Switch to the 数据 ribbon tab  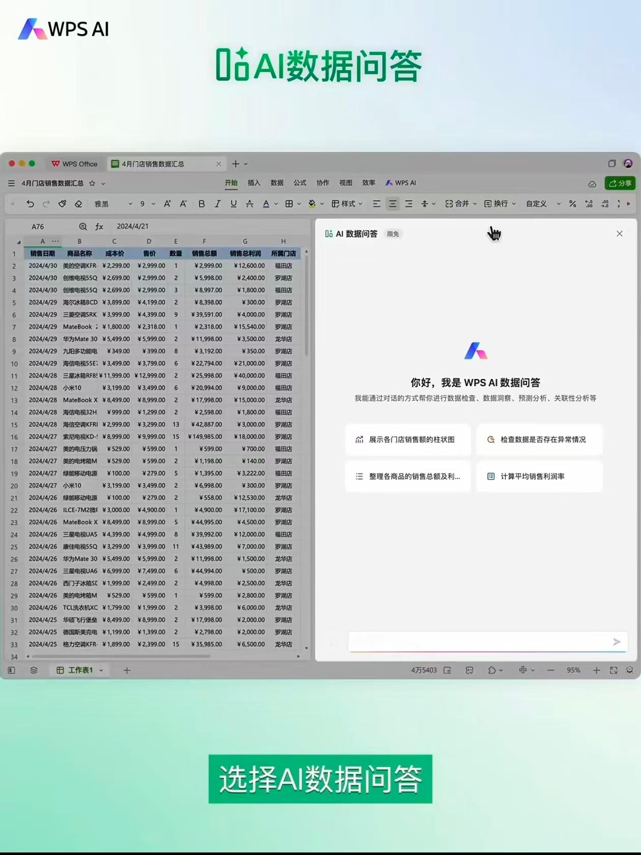[x=277, y=183]
